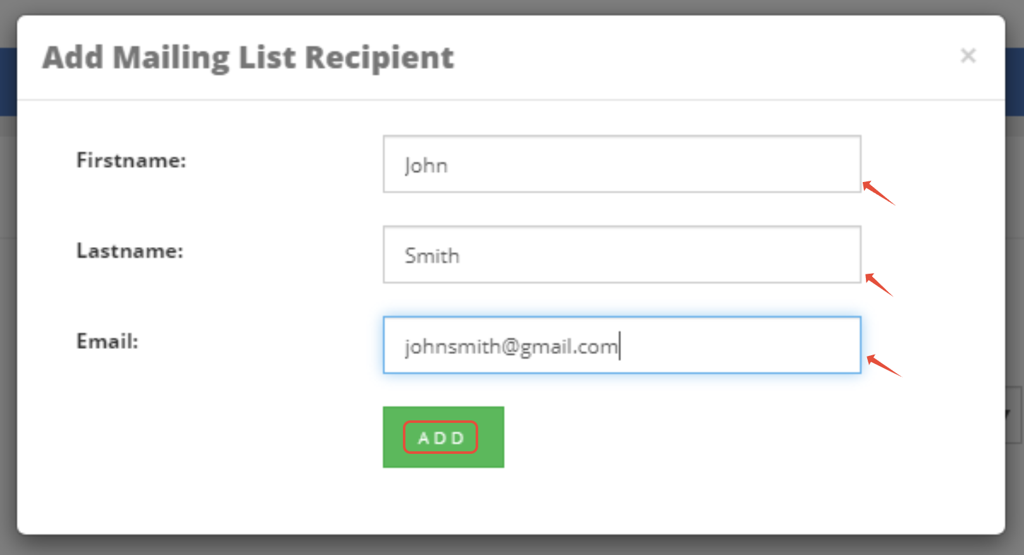Open the partially hidden dropdown at right edge
This screenshot has width=1024, height=555.
(1014, 415)
